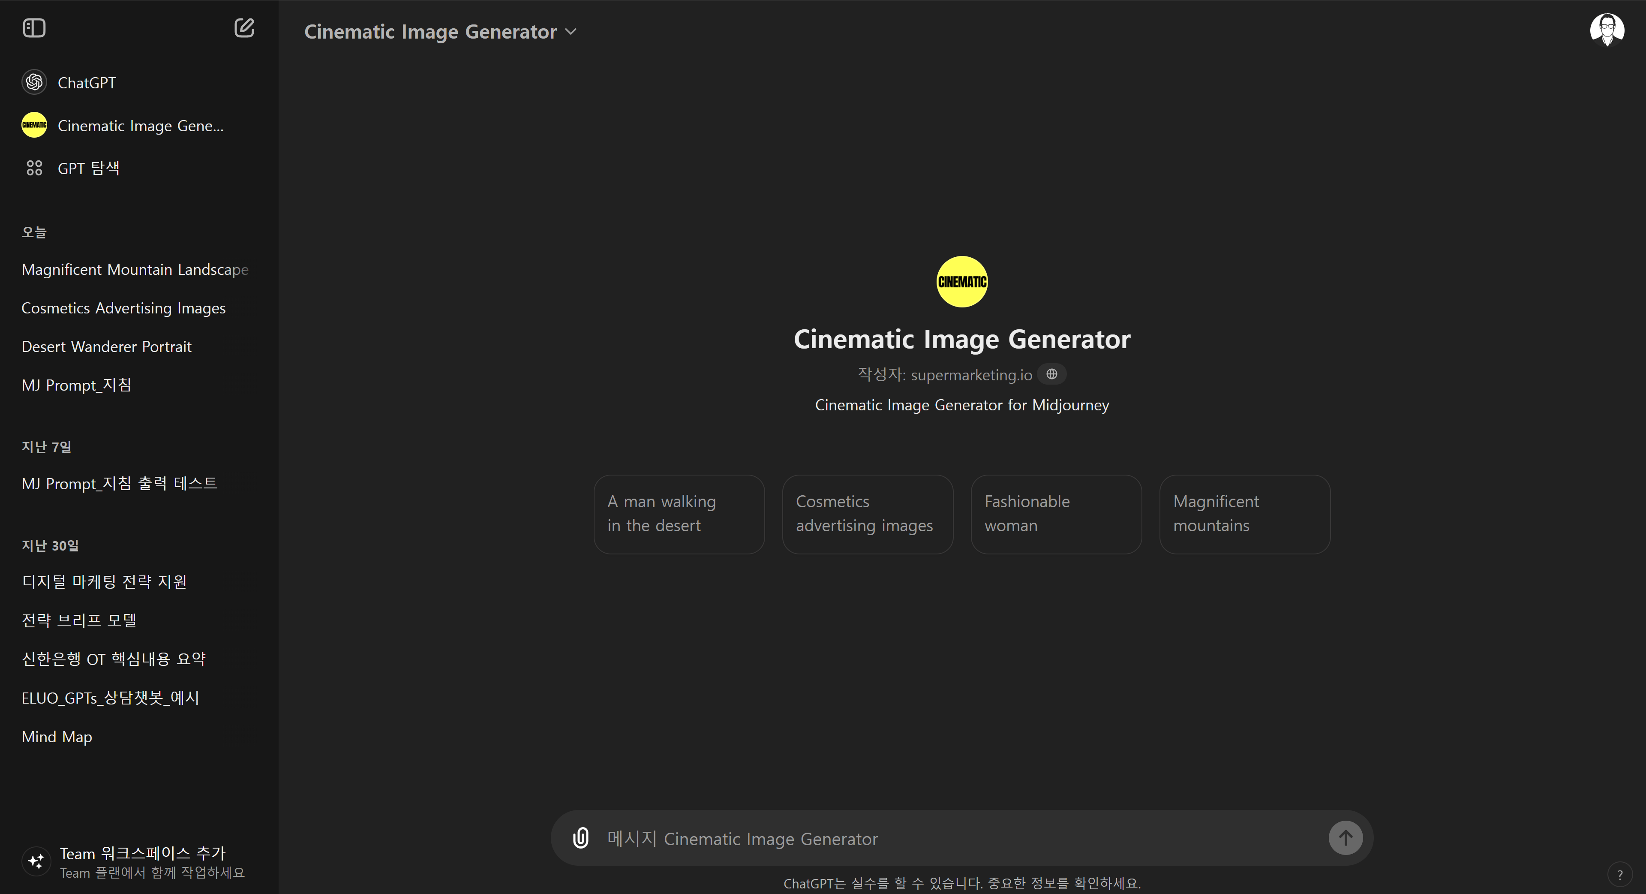The image size is (1646, 894).
Task: Click the large Cinematic Image Generator heading
Action: pyautogui.click(x=961, y=339)
